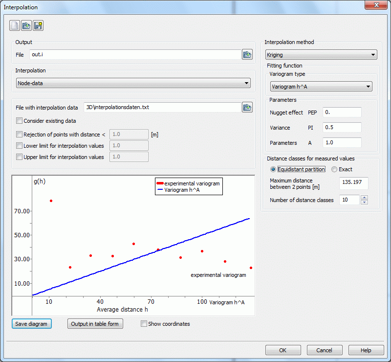Open the Node-data interpolation dropdown

tap(133, 83)
